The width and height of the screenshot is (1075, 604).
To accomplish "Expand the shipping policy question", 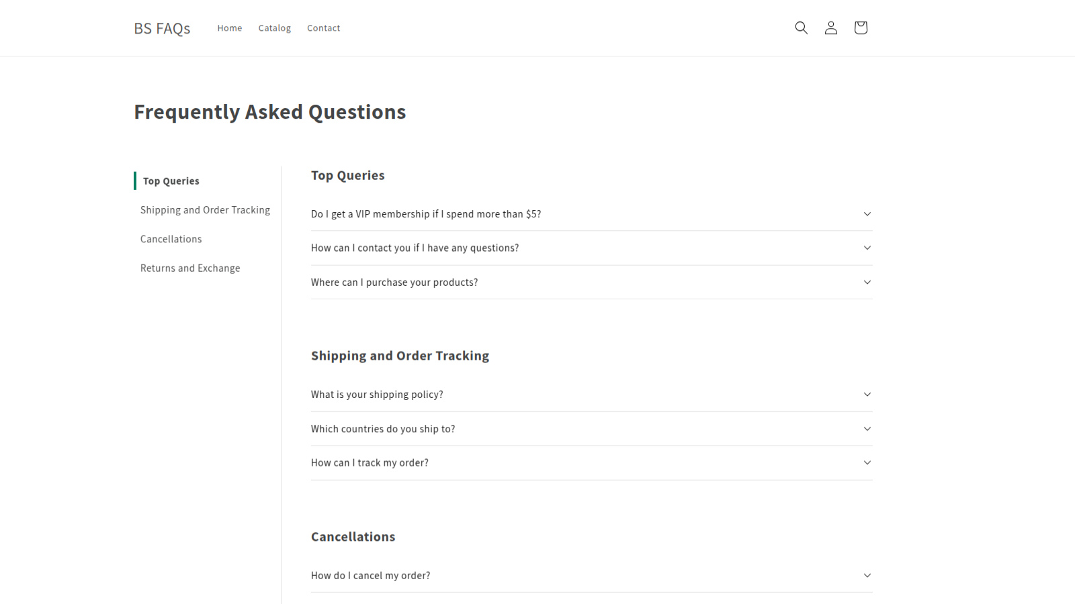I will click(591, 395).
